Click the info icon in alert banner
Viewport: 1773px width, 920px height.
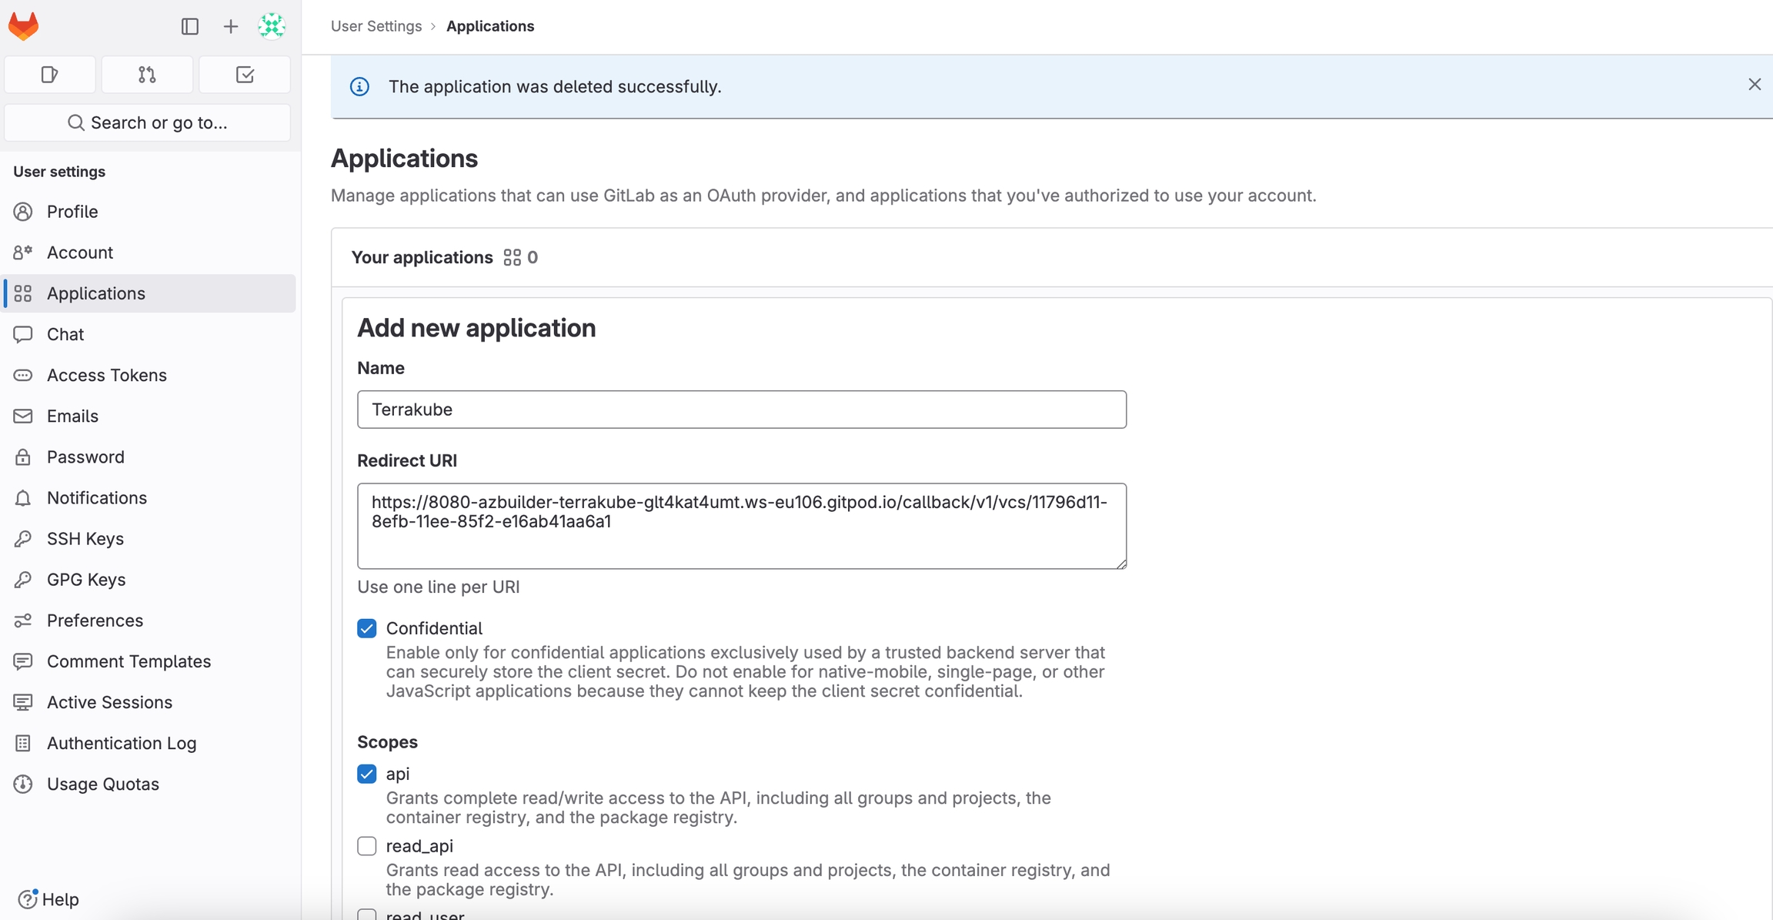coord(359,86)
